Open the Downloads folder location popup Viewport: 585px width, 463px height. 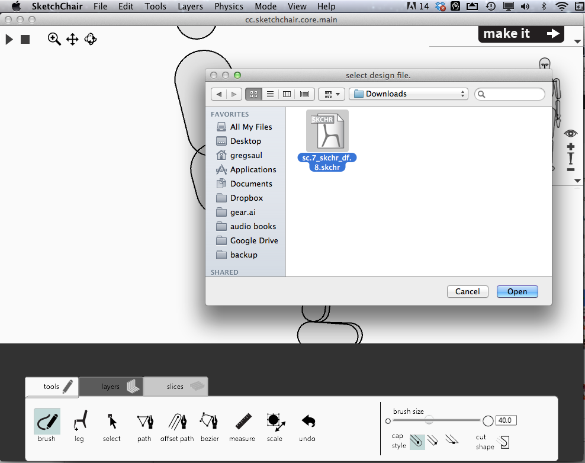point(409,94)
